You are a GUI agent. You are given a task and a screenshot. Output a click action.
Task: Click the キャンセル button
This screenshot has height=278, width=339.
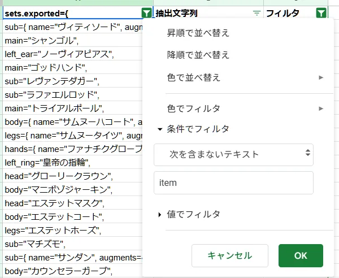tap(230, 256)
